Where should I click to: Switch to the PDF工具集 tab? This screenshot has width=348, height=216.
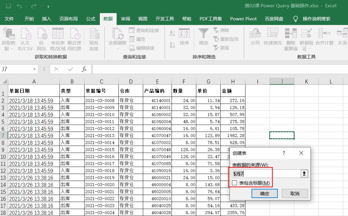pos(211,19)
